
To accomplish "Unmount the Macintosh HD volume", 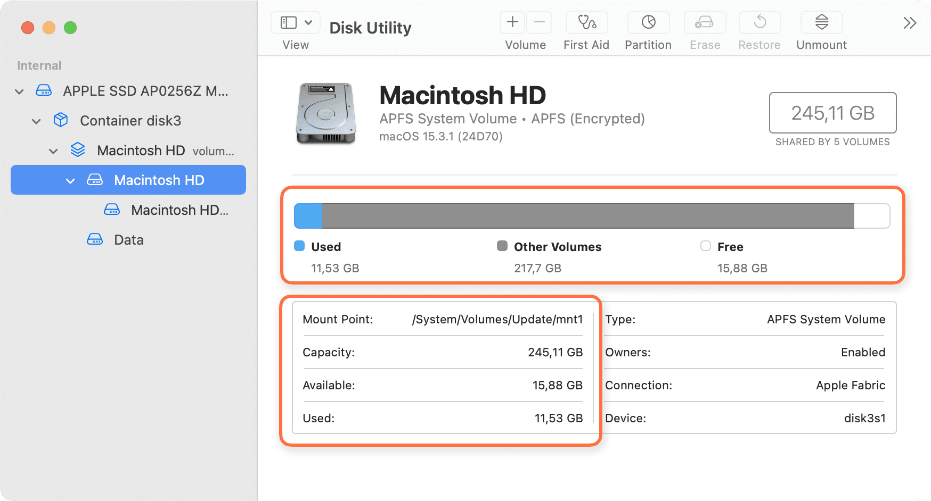I will (x=821, y=23).
